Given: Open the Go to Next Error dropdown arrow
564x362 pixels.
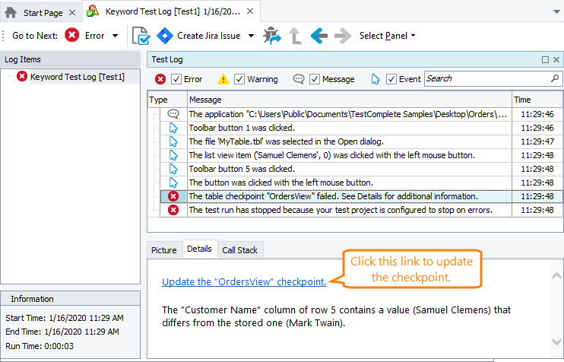Looking at the screenshot, I should pos(115,36).
